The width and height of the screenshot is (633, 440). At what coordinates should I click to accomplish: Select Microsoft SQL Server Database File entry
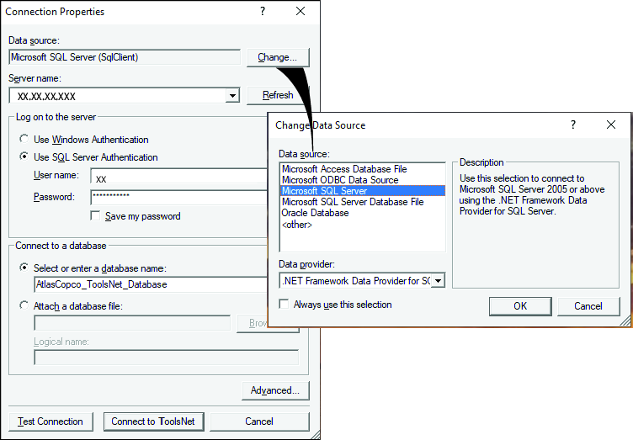click(362, 202)
